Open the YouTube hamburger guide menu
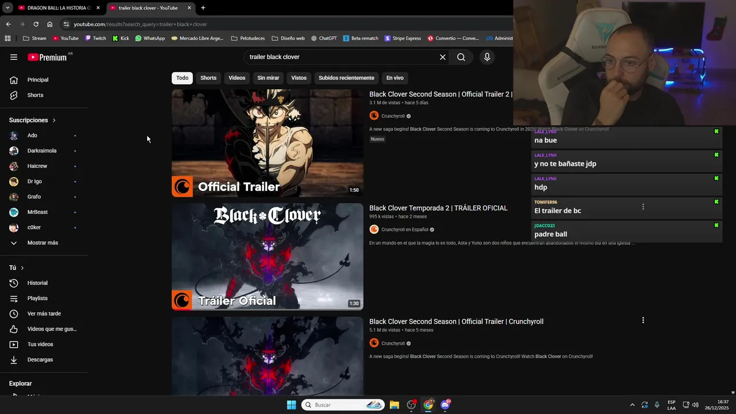The width and height of the screenshot is (736, 414). point(14,57)
